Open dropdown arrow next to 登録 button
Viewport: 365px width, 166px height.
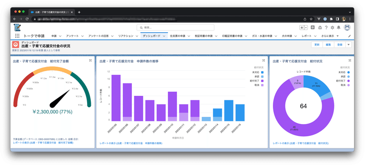pos(349,45)
